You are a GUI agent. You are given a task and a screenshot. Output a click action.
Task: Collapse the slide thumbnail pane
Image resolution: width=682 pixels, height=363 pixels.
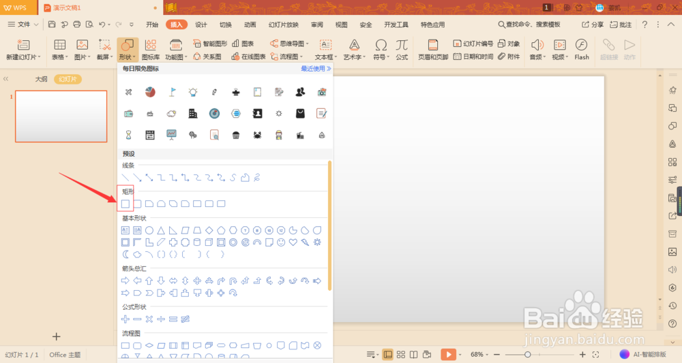5,79
